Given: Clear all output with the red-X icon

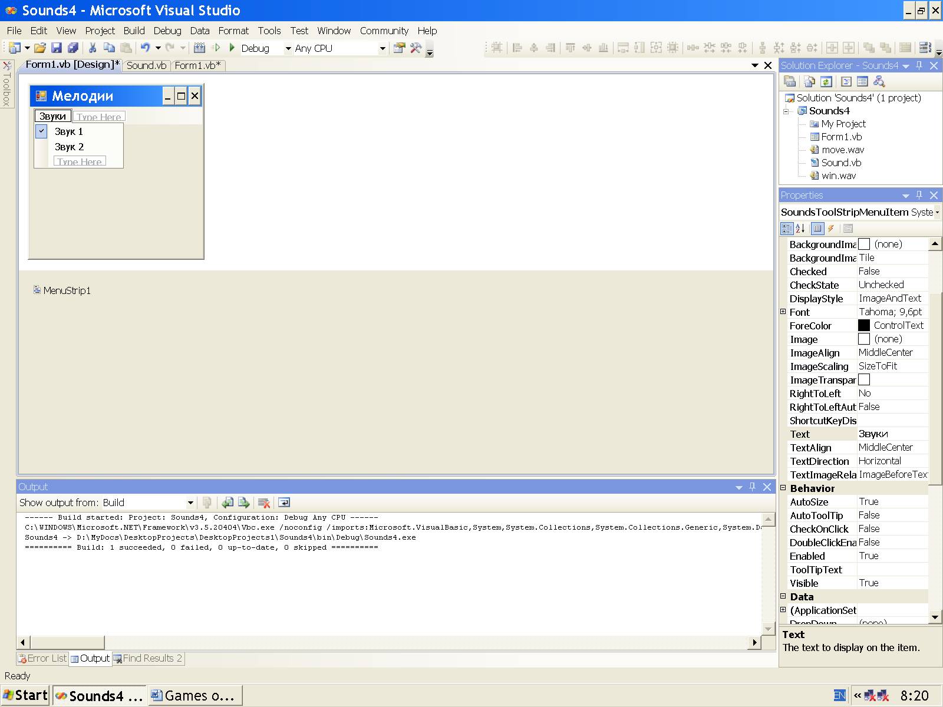Looking at the screenshot, I should pyautogui.click(x=264, y=503).
